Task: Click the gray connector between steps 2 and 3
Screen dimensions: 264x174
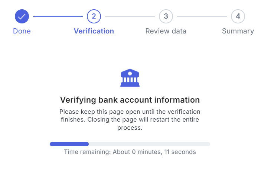Action: pos(130,16)
